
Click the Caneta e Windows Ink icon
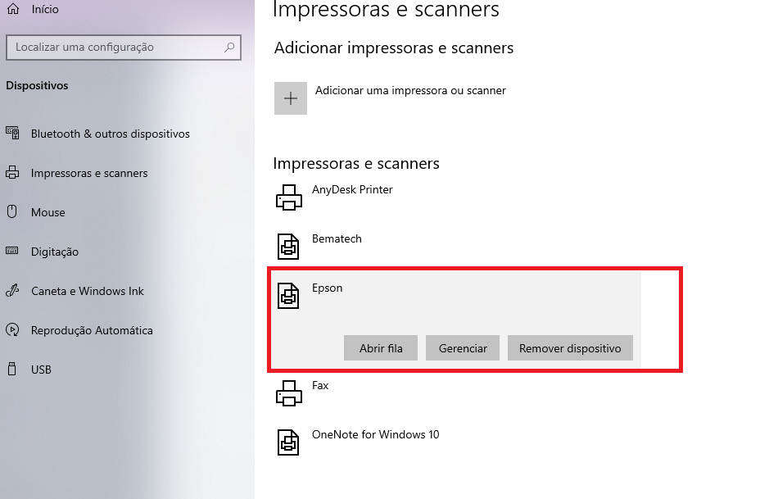[12, 291]
